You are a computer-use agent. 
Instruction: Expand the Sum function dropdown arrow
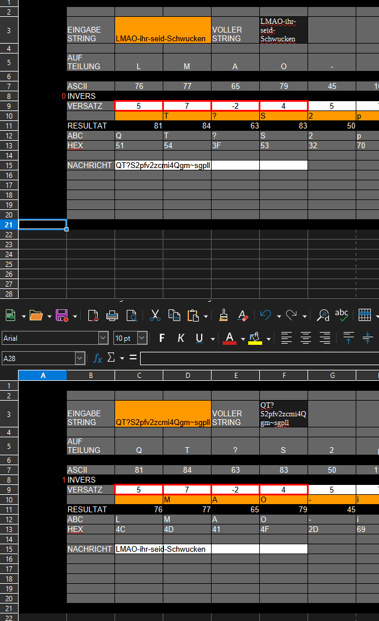point(122,358)
